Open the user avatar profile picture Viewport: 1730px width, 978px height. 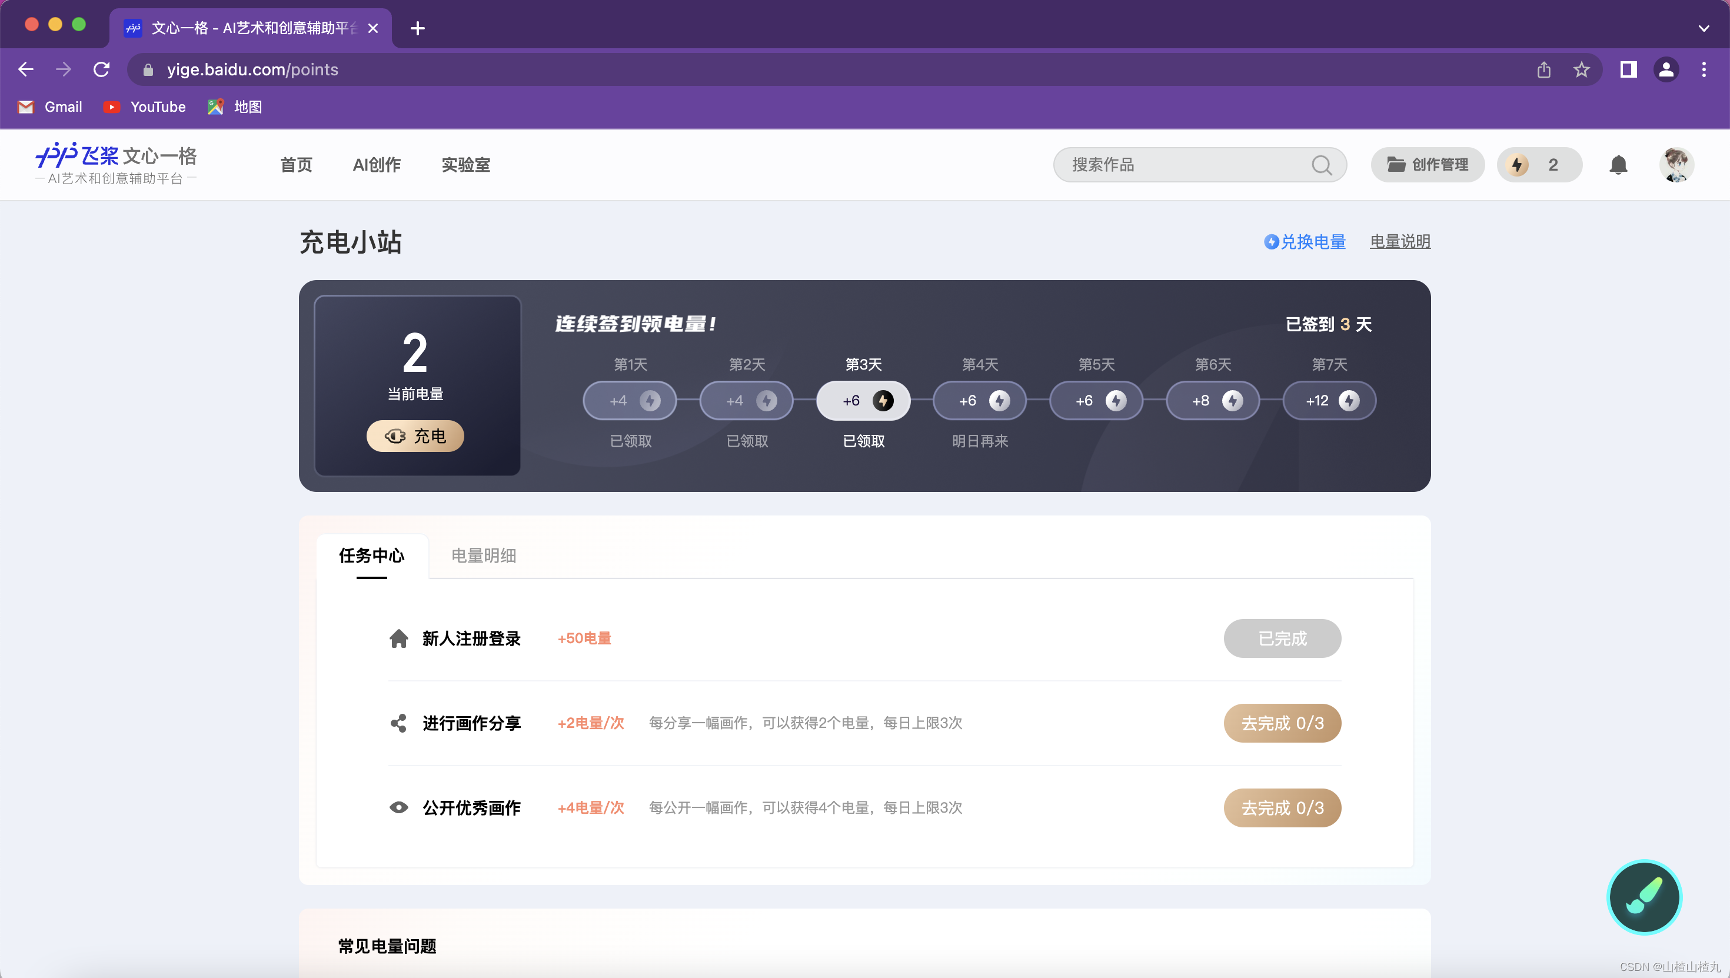click(1676, 165)
